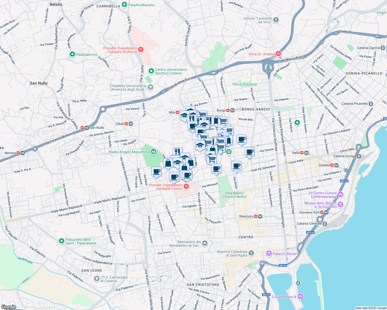The width and height of the screenshot is (387, 310).
Task: Select the Via Giacomo Leopardi street label
Action: [336, 132]
